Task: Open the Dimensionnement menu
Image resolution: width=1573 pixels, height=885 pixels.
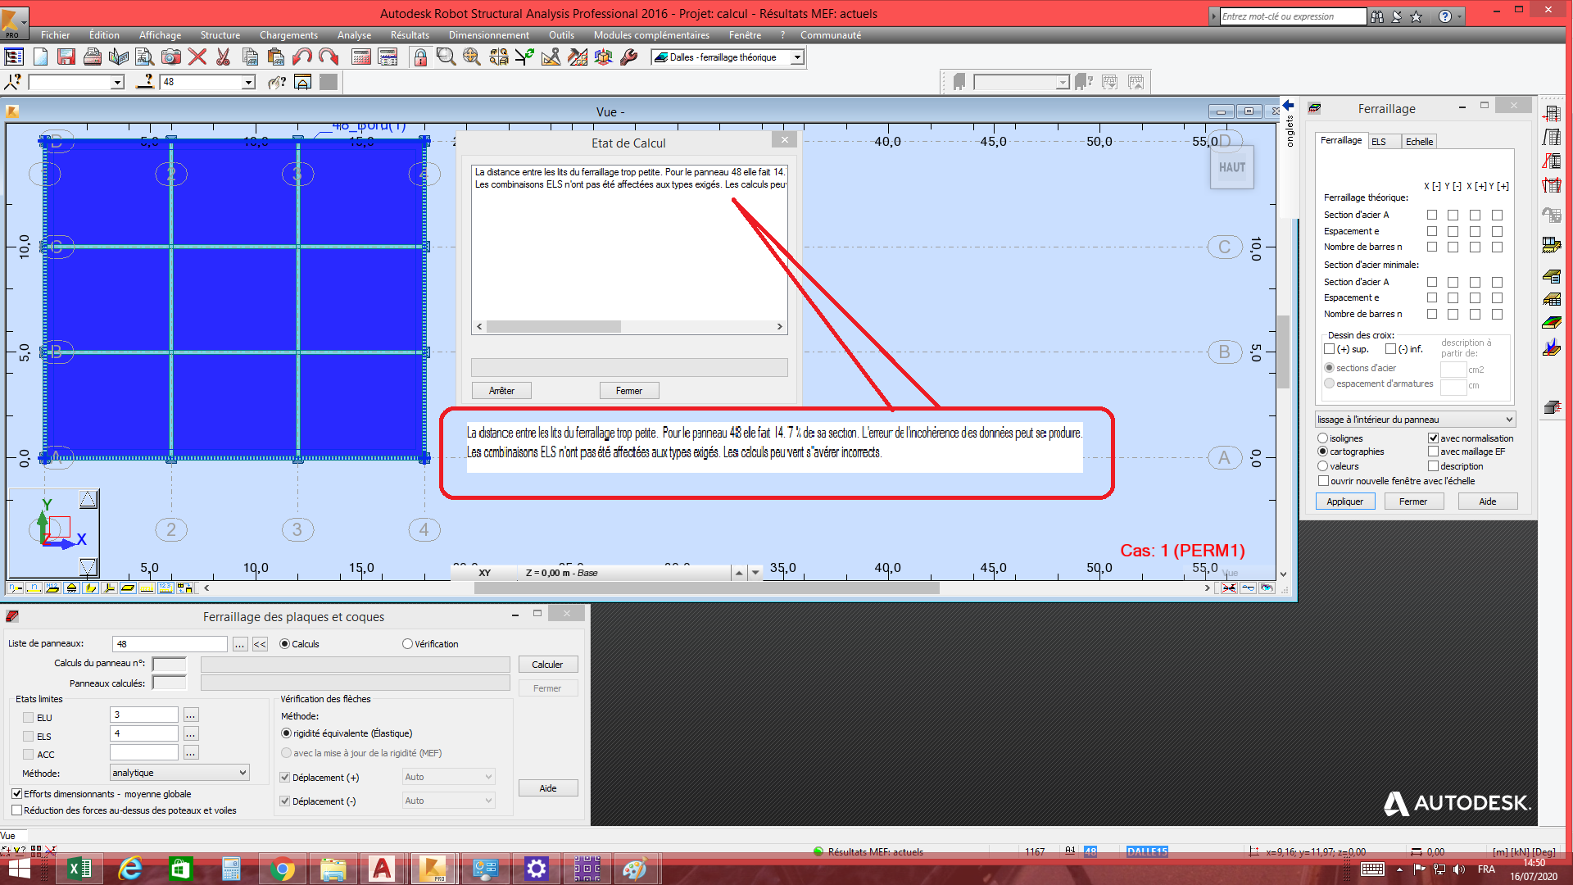Action: pos(488,35)
